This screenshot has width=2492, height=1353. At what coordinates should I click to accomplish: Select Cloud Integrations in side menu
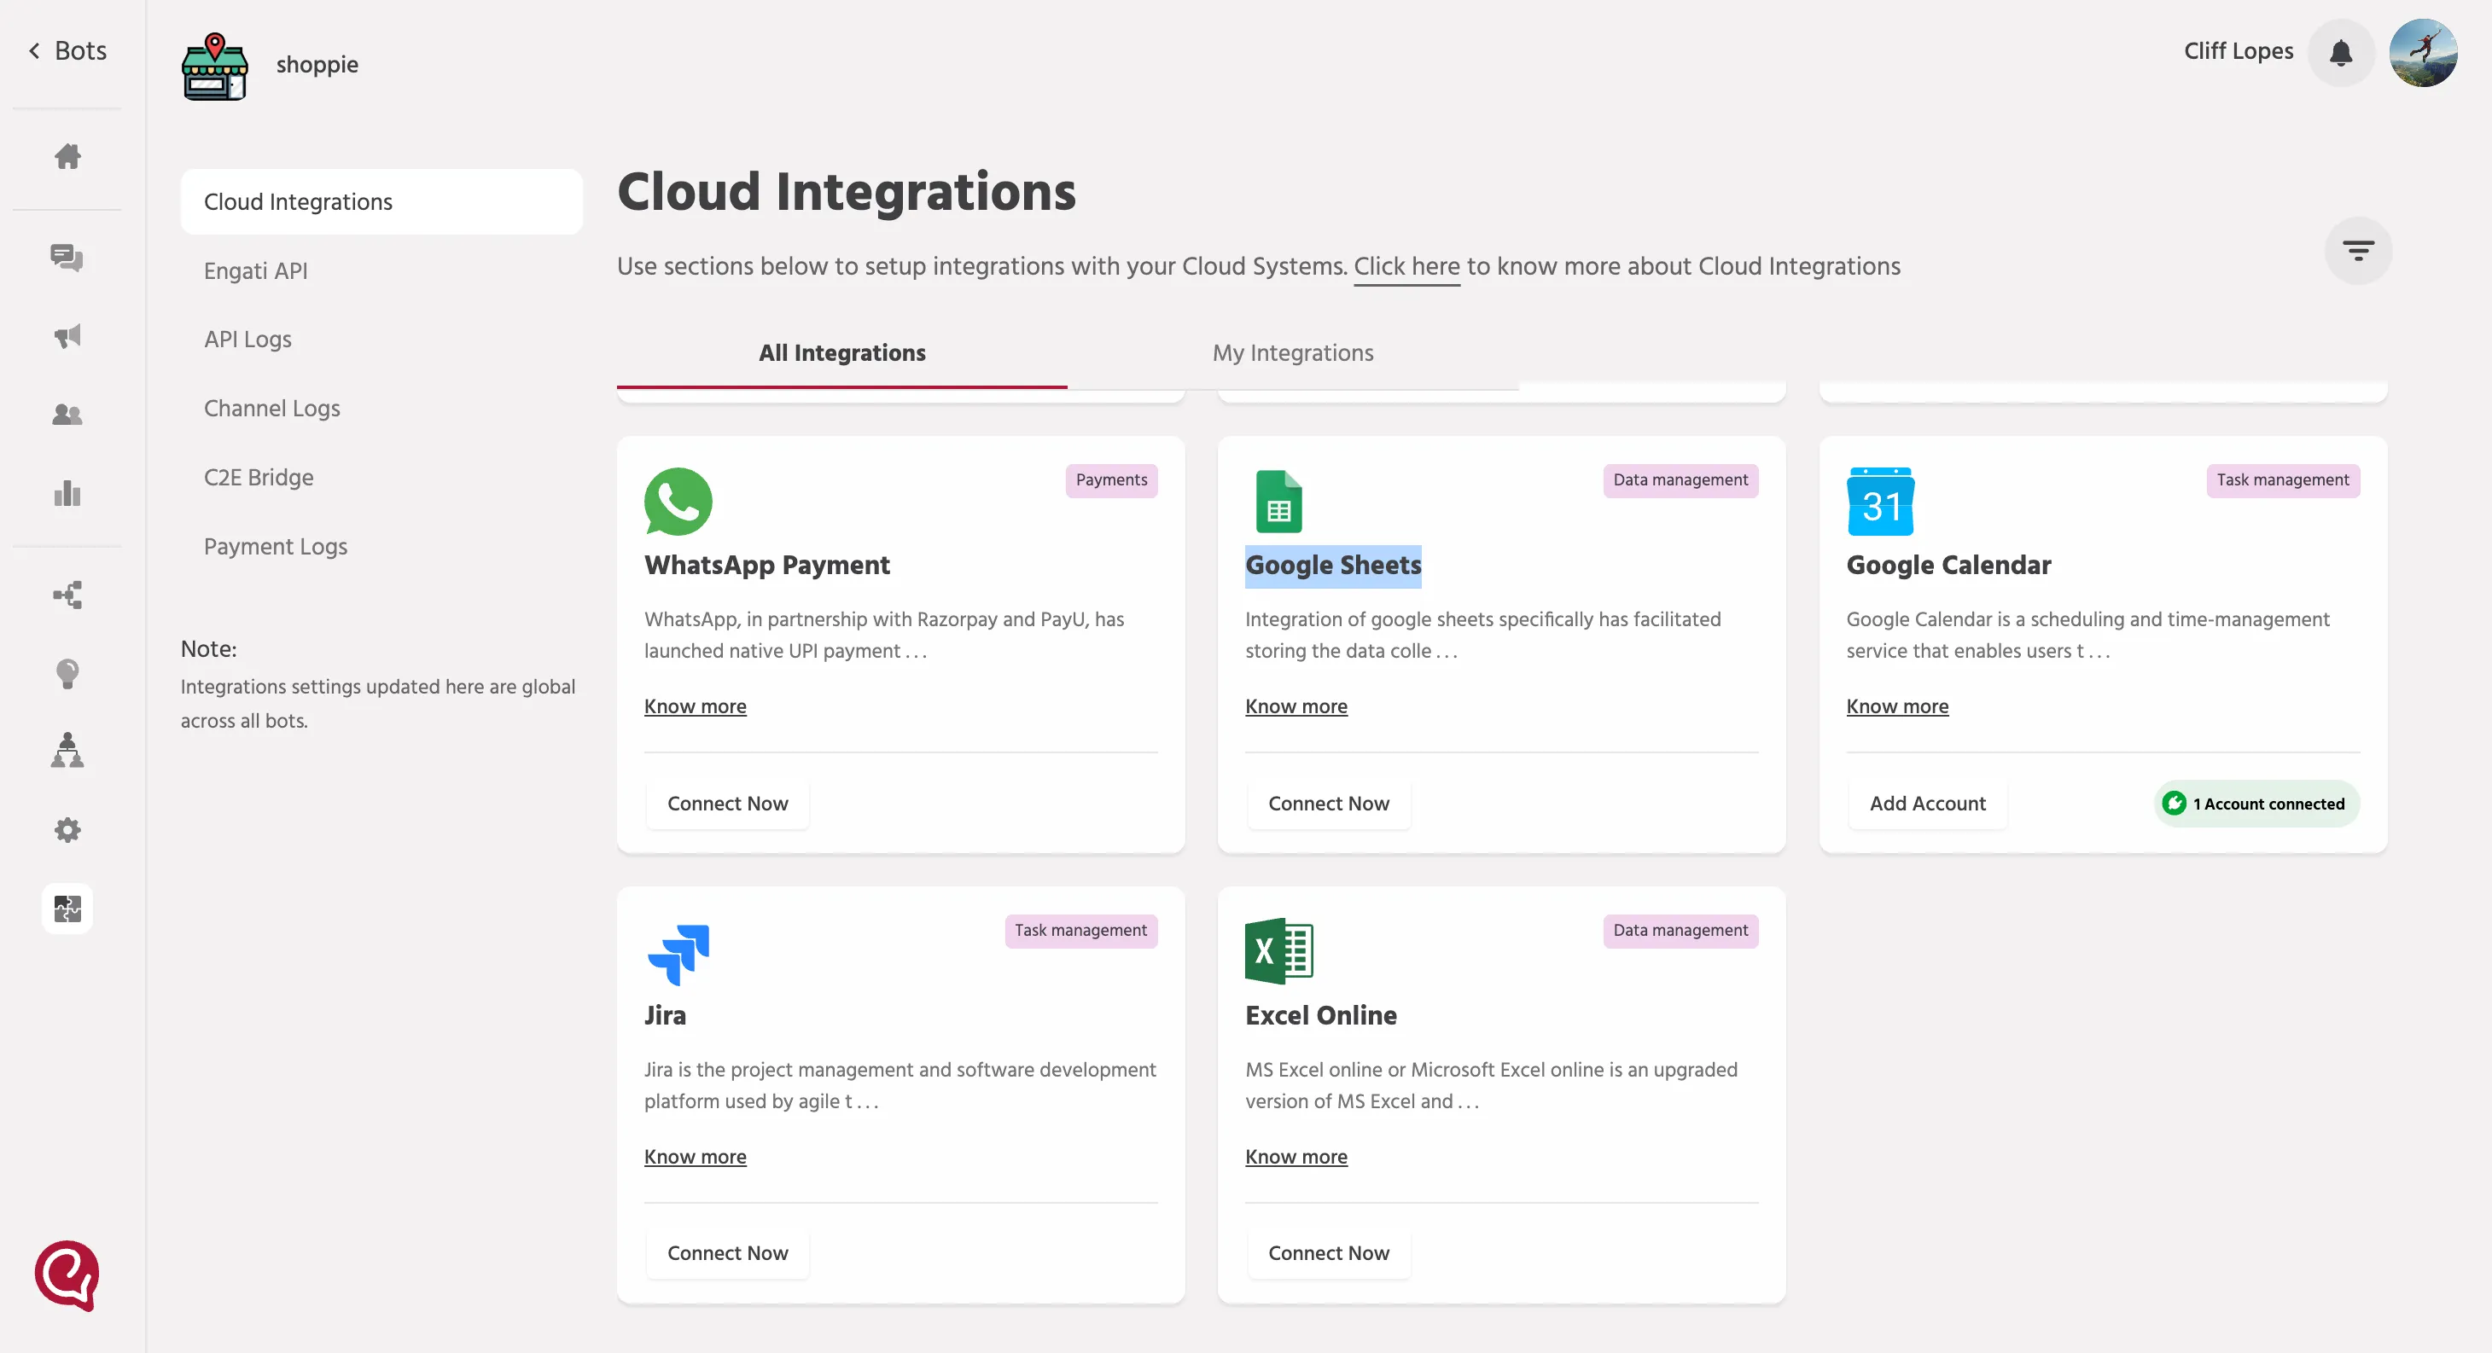381,202
